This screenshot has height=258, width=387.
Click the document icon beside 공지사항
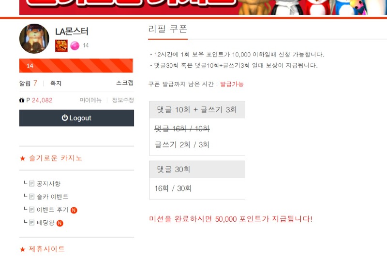pos(31,184)
